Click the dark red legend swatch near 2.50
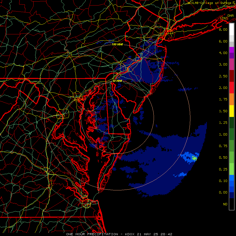This screenshot has width=236, height=236. [232, 76]
